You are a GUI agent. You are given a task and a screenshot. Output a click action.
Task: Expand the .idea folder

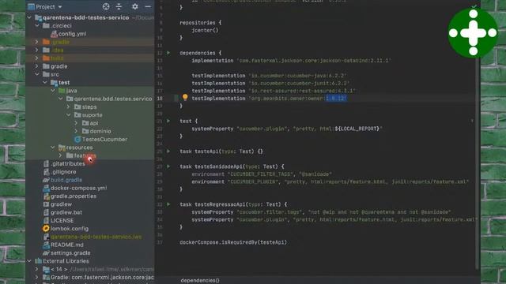tap(37, 50)
